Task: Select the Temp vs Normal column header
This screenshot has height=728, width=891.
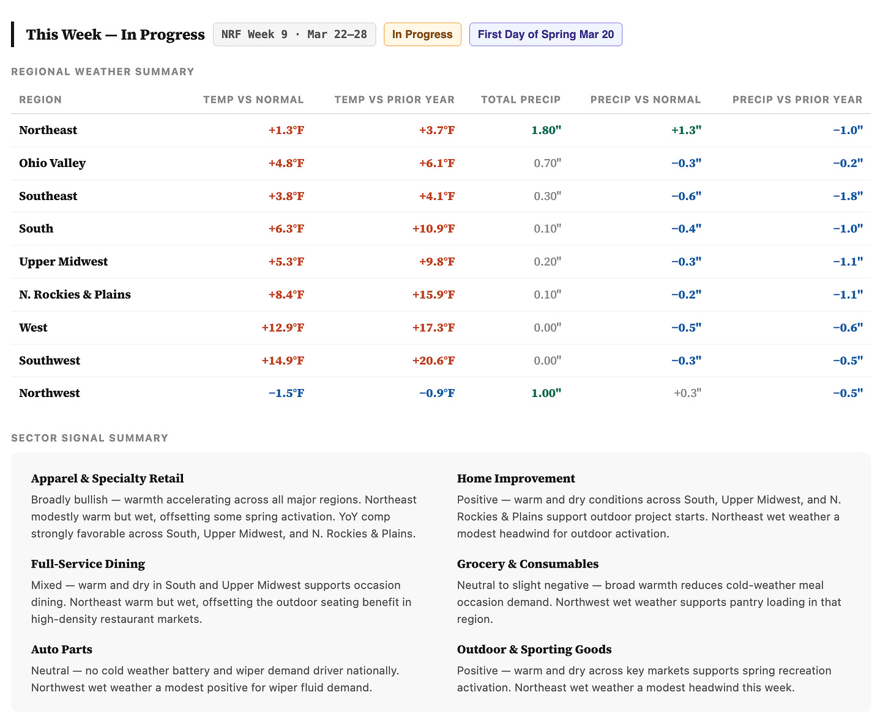Action: coord(253,100)
